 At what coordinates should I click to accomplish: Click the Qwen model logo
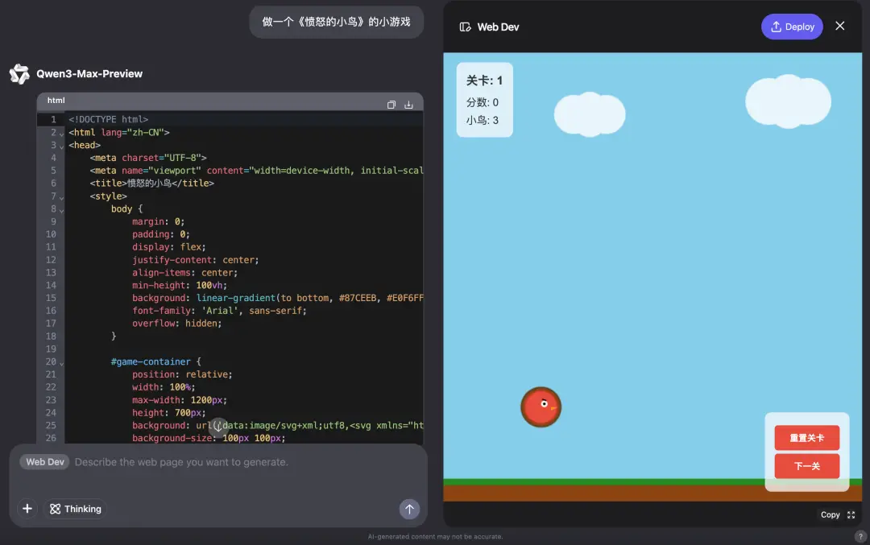tap(19, 74)
